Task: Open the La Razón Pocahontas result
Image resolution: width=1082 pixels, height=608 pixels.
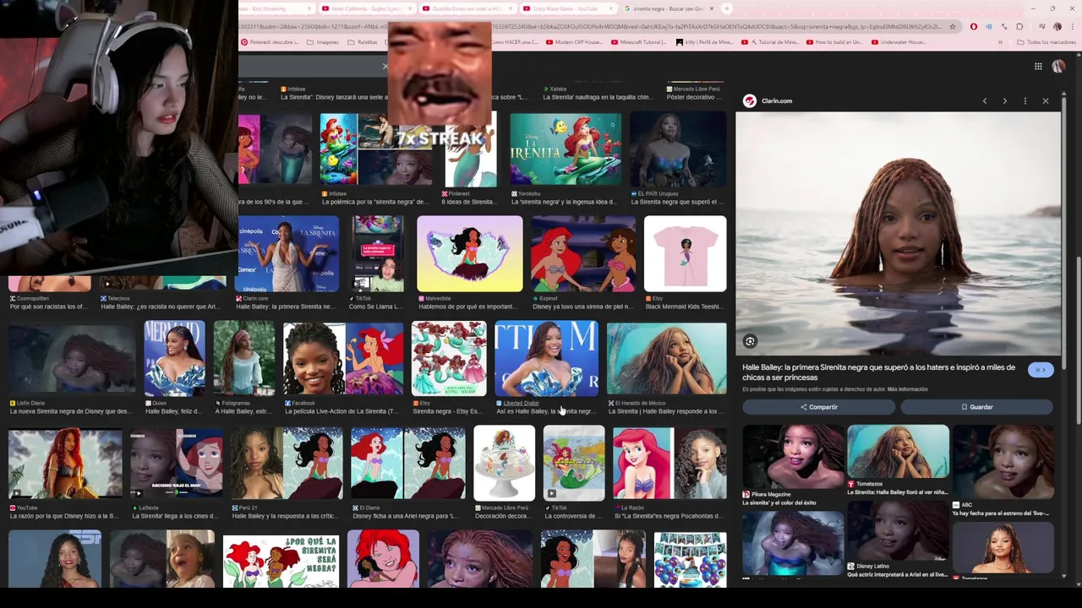Action: 669,463
